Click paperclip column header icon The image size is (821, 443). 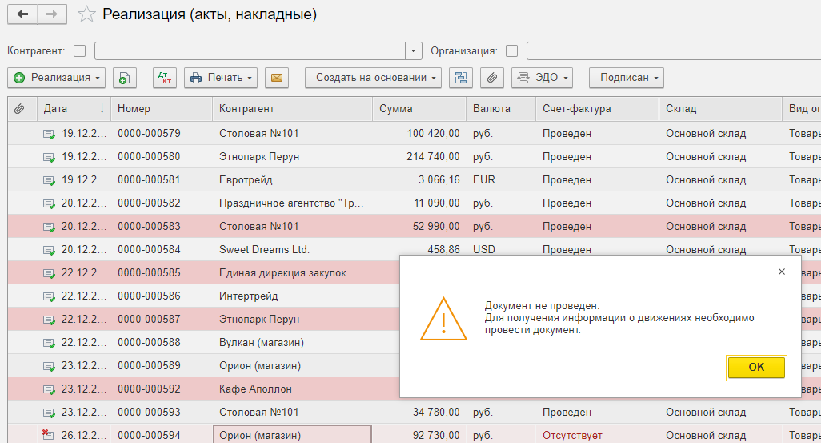click(x=19, y=109)
